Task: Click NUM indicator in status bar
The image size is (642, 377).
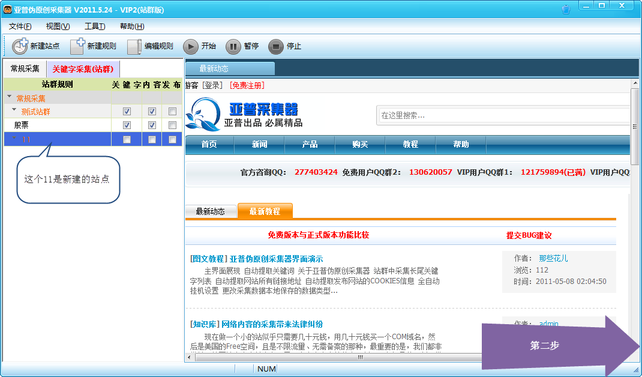Action: pyautogui.click(x=266, y=369)
